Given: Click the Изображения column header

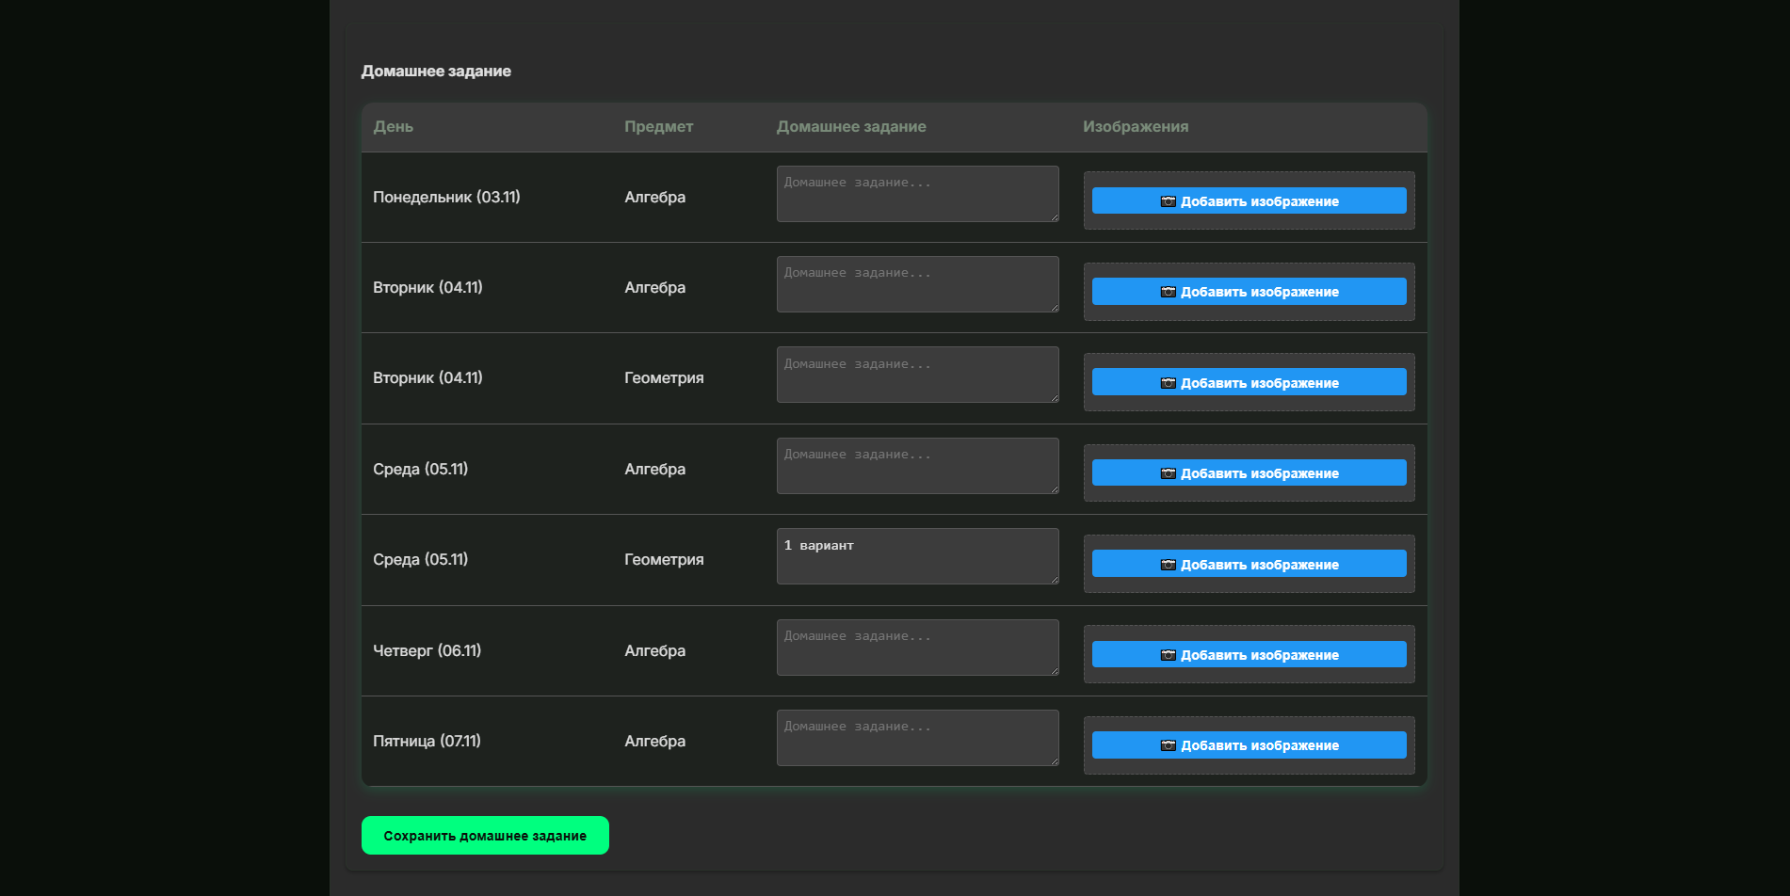Looking at the screenshot, I should click(1136, 127).
